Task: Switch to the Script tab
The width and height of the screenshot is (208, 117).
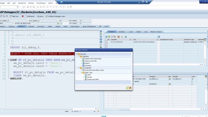Action: coord(106,26)
